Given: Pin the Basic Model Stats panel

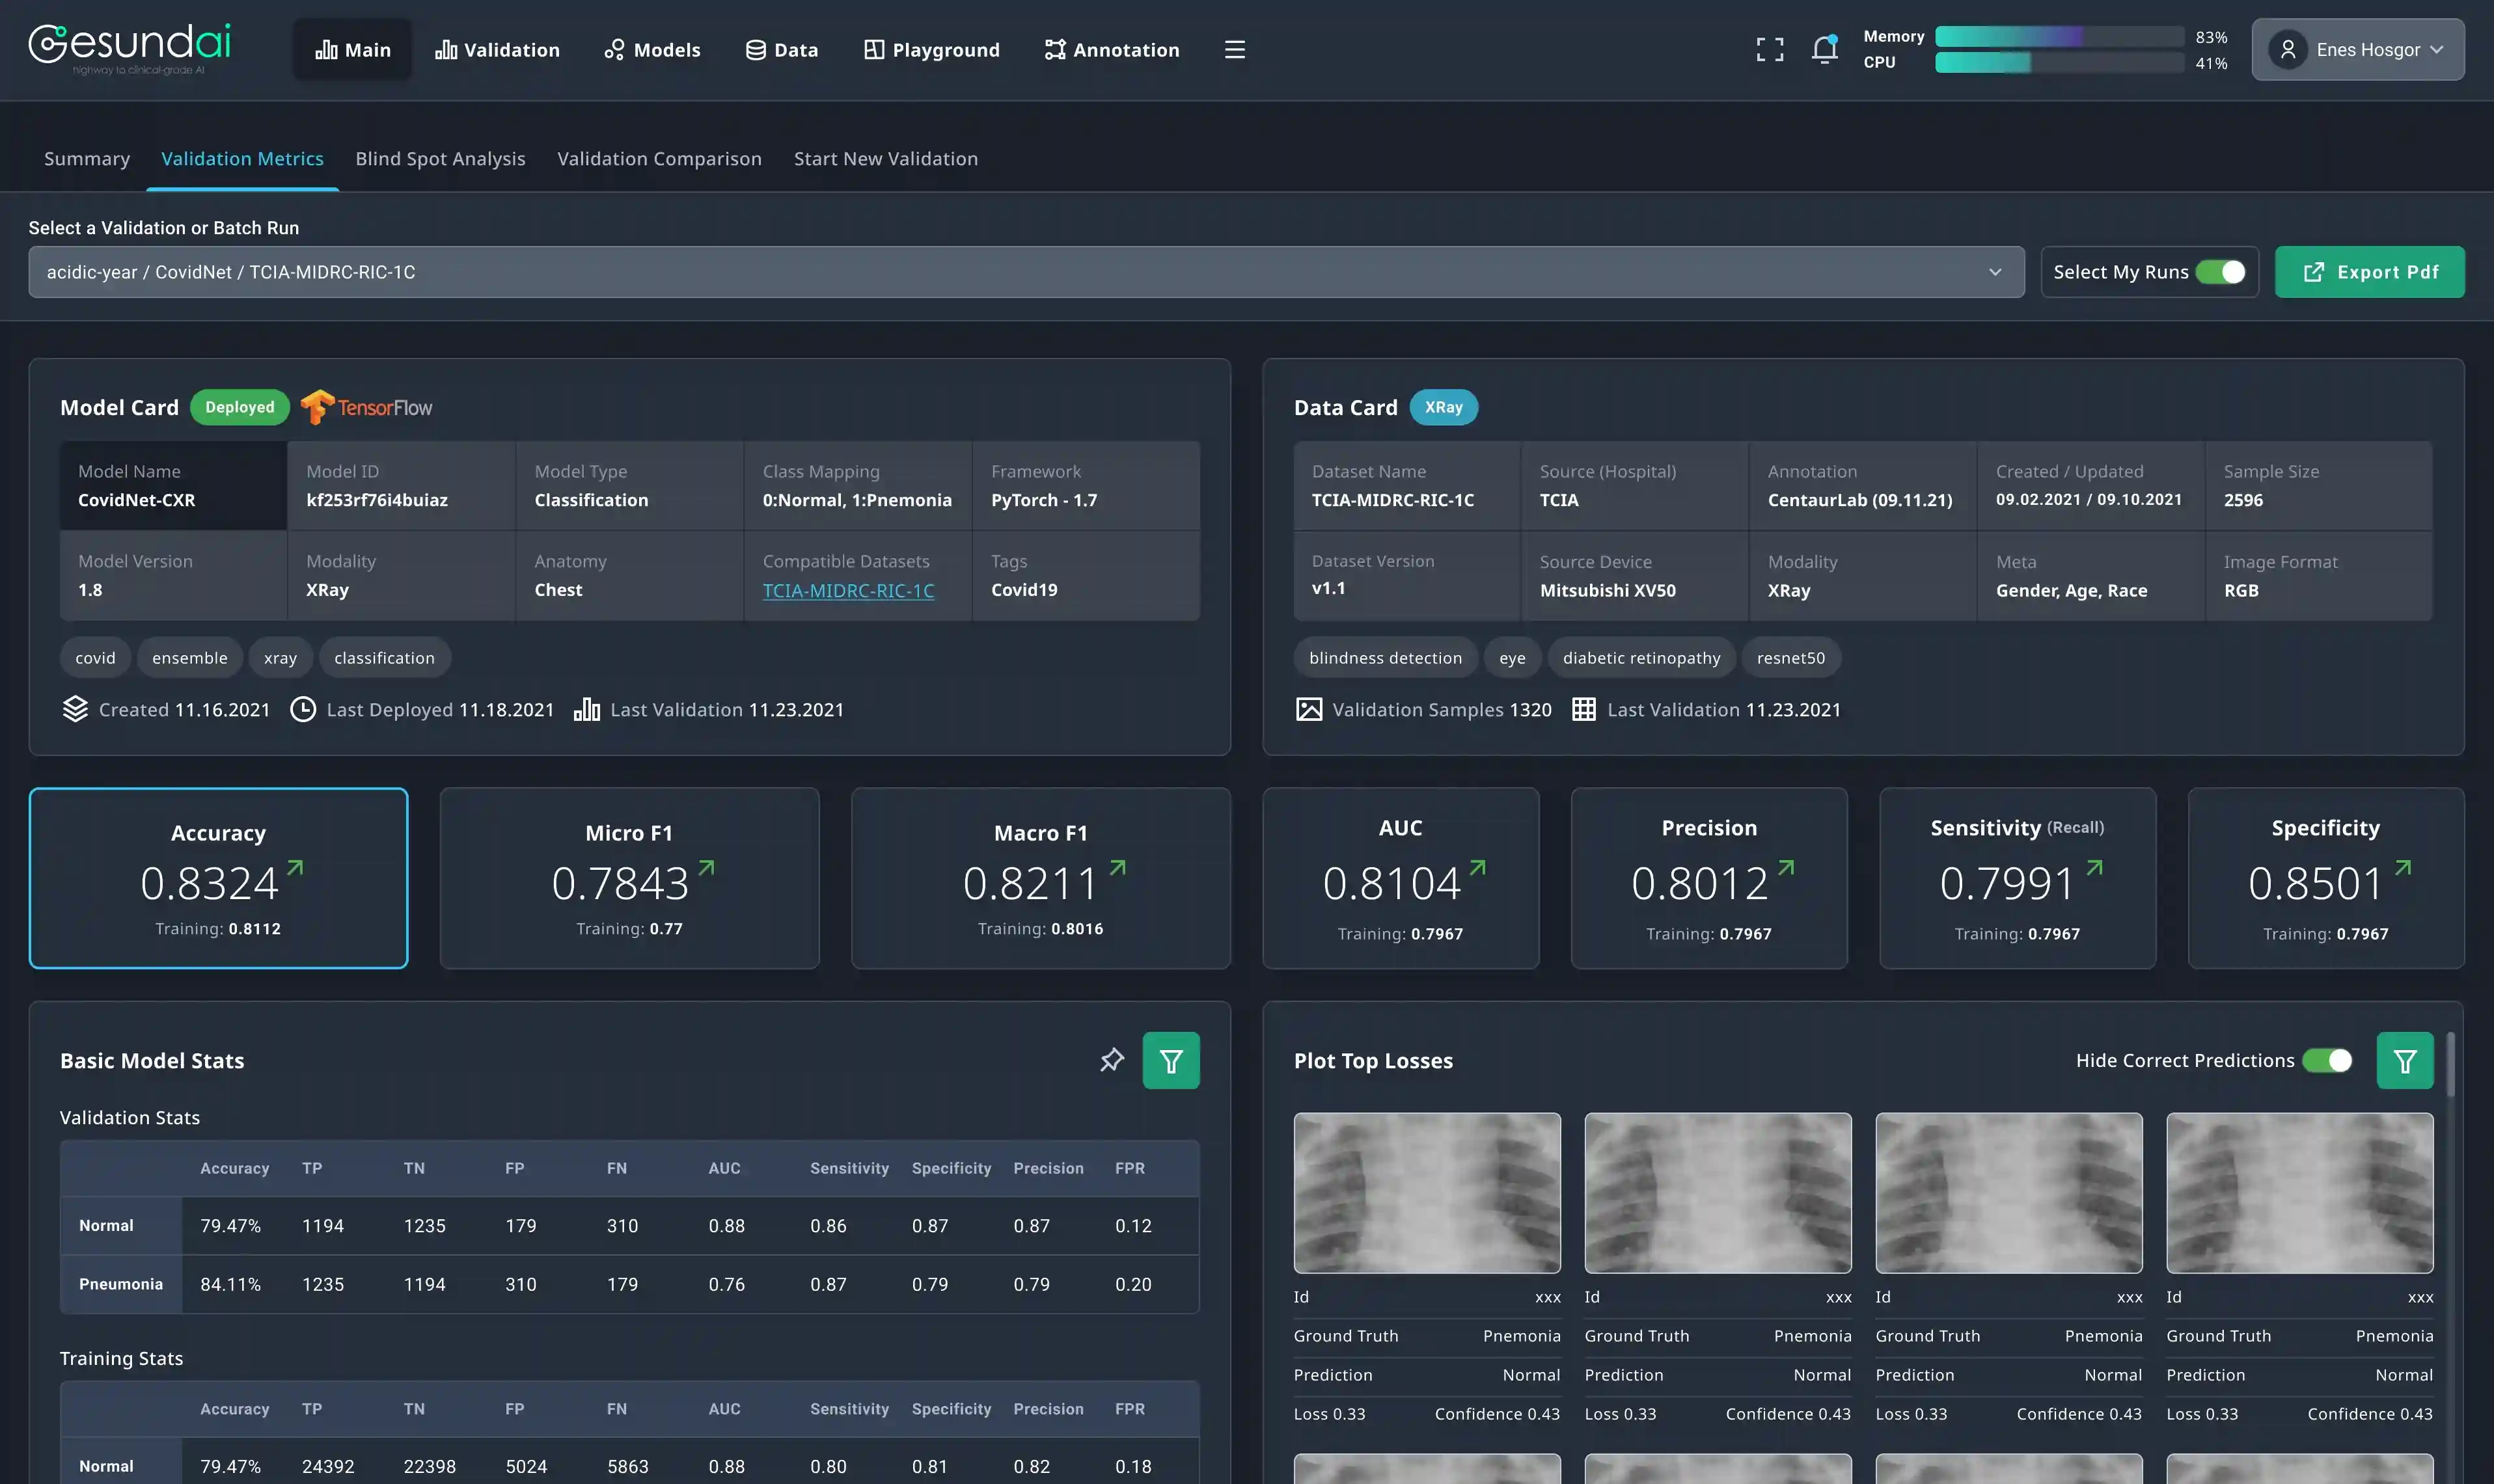Looking at the screenshot, I should (1112, 1060).
